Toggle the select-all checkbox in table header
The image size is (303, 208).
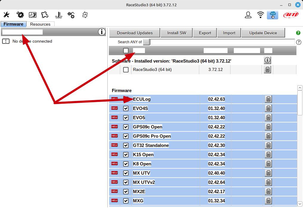(x=126, y=51)
